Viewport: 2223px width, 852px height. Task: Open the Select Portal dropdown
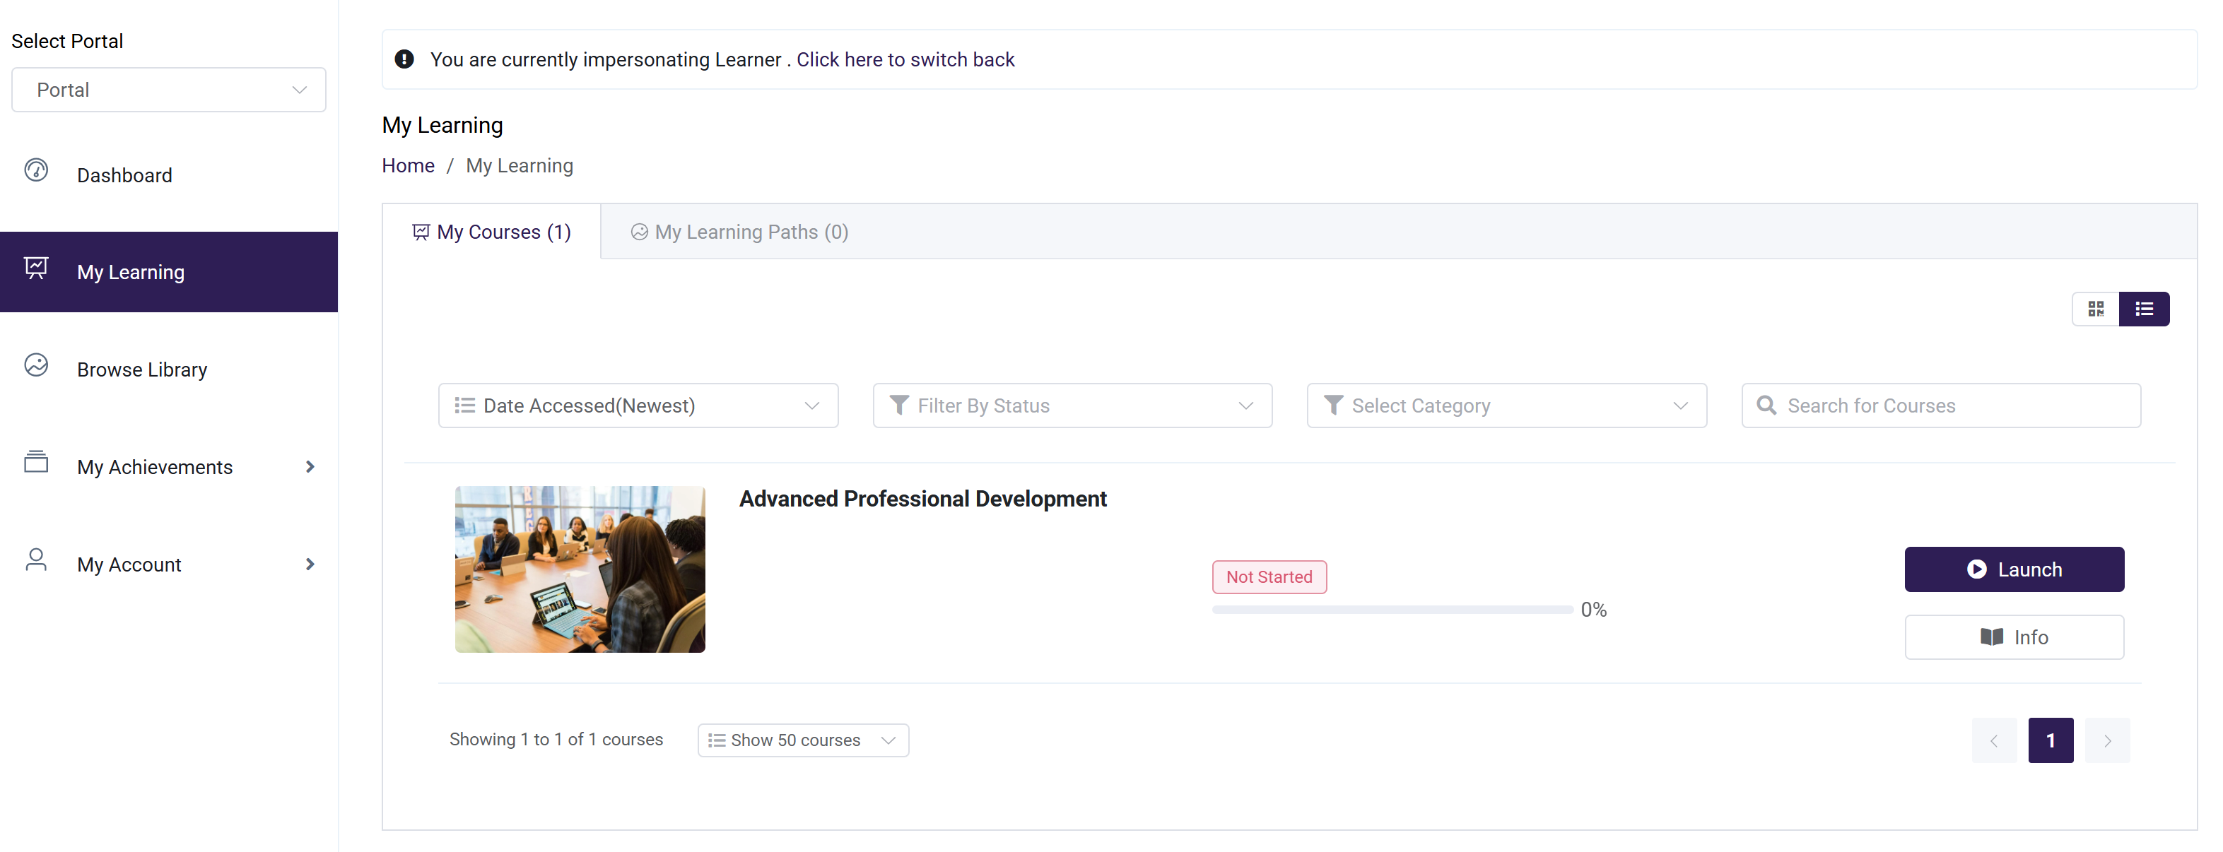(x=168, y=90)
